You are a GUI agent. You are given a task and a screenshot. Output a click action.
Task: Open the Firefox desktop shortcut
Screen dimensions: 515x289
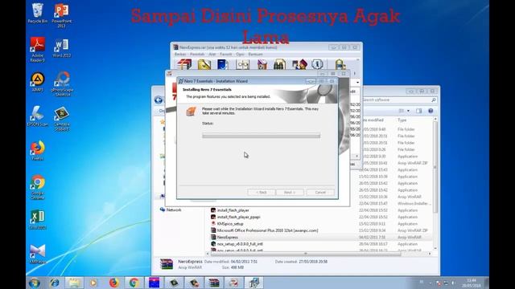click(x=38, y=151)
